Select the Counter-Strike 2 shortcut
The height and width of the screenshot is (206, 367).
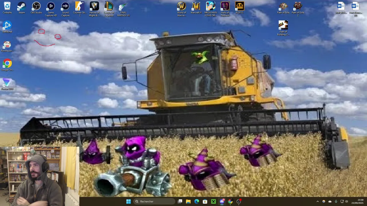pos(80,9)
